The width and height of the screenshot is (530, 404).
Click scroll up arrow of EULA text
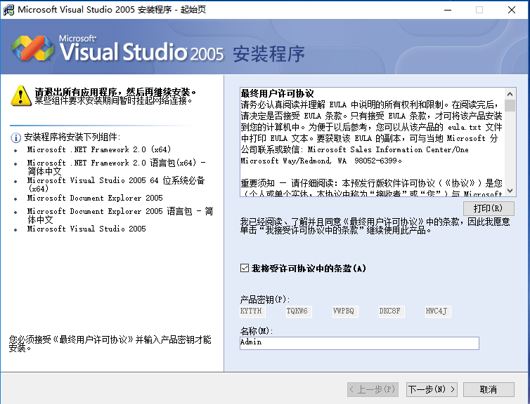(x=510, y=94)
